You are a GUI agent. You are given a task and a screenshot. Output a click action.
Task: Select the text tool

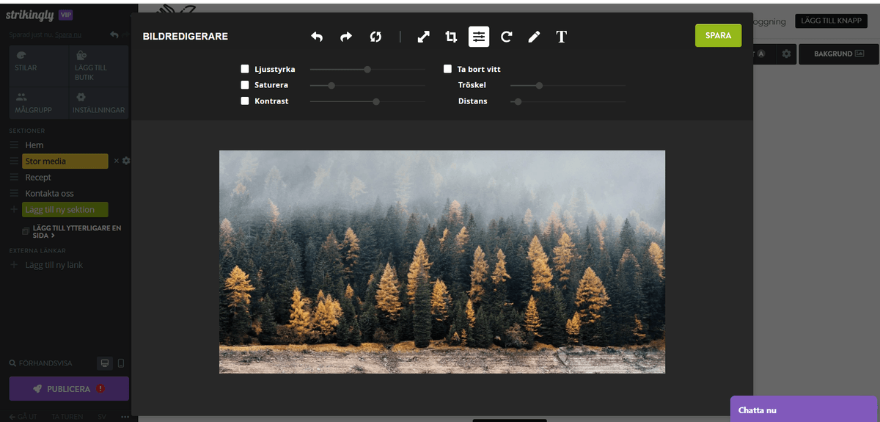click(562, 37)
